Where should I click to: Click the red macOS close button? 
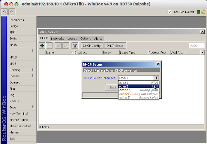pos(6,4)
